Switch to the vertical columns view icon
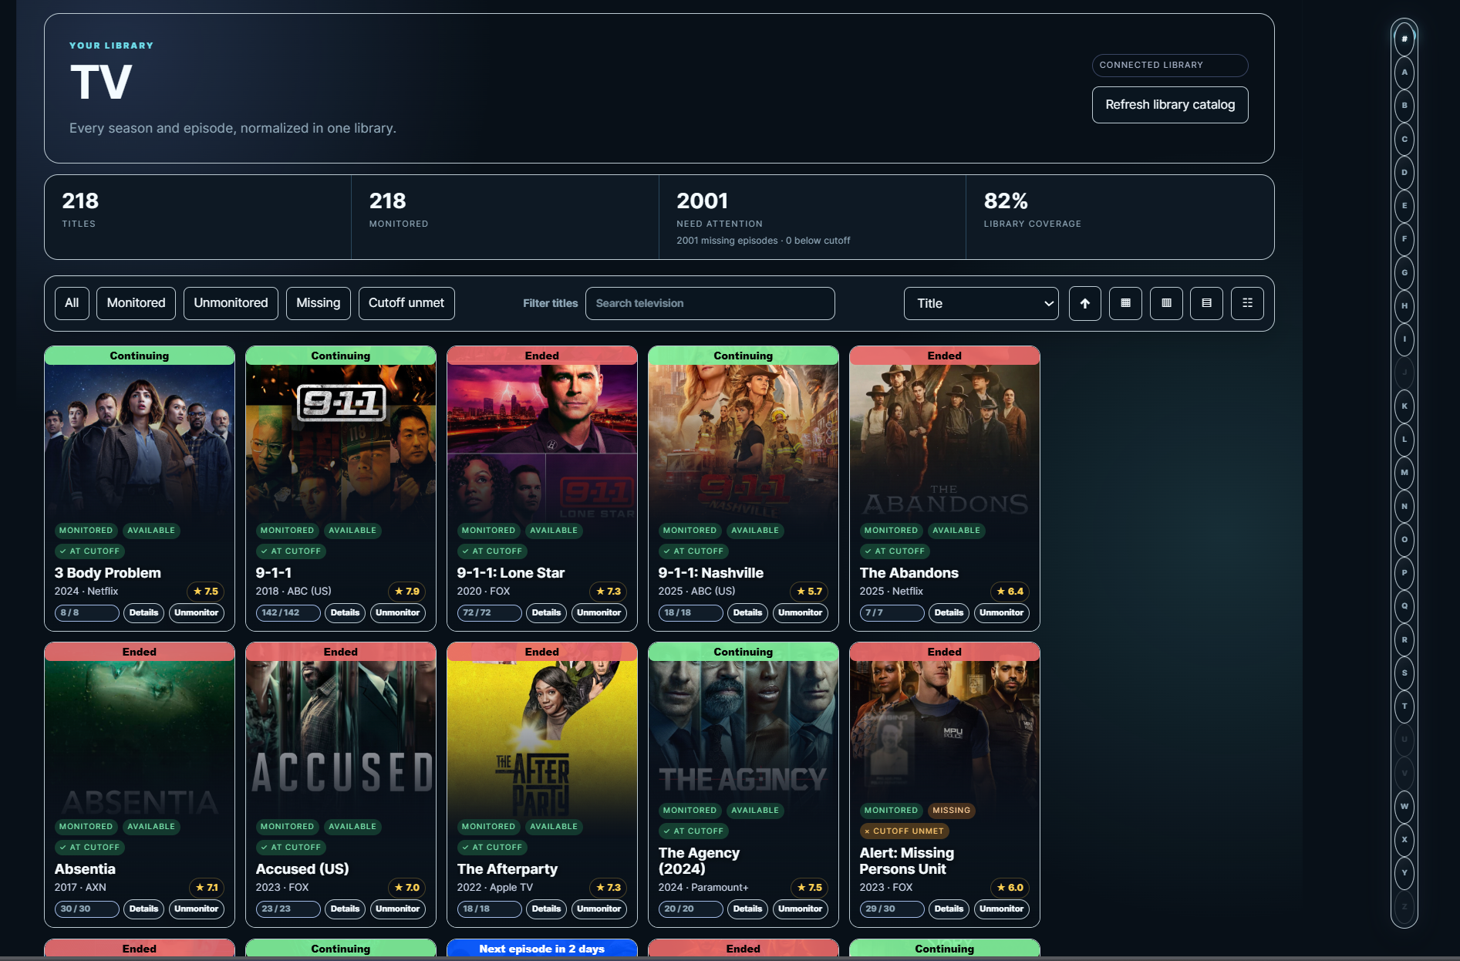 pyautogui.click(x=1166, y=303)
